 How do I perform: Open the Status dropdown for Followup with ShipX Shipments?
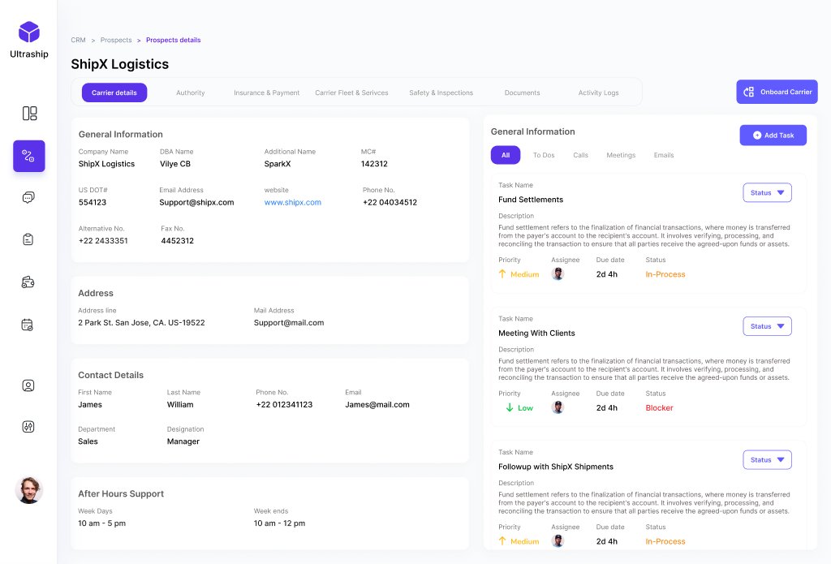point(767,460)
